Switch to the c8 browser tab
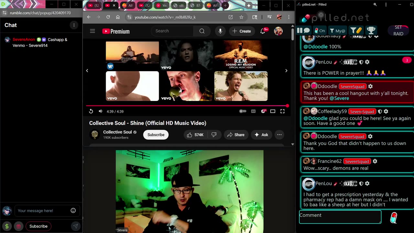Screen dimensions: 414x233 pos(179,5)
